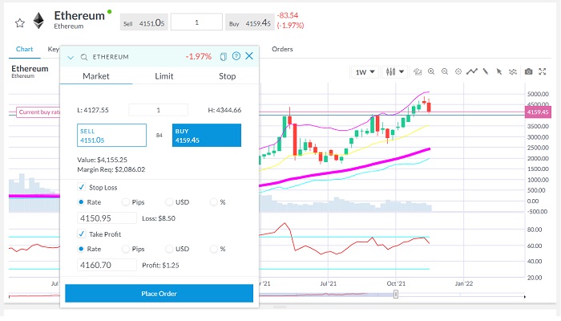Click the -1.97% change in panel header
Viewport: 561px width, 321px height.
[x=199, y=57]
